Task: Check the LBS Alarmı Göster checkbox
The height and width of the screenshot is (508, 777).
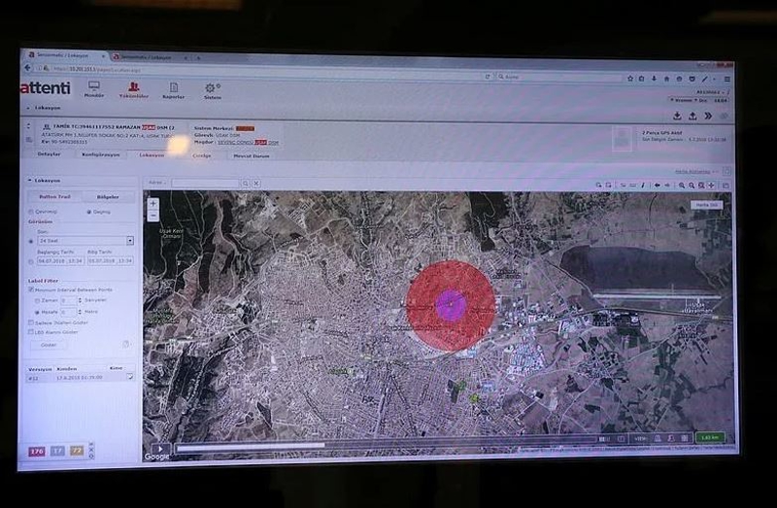Action: click(31, 332)
